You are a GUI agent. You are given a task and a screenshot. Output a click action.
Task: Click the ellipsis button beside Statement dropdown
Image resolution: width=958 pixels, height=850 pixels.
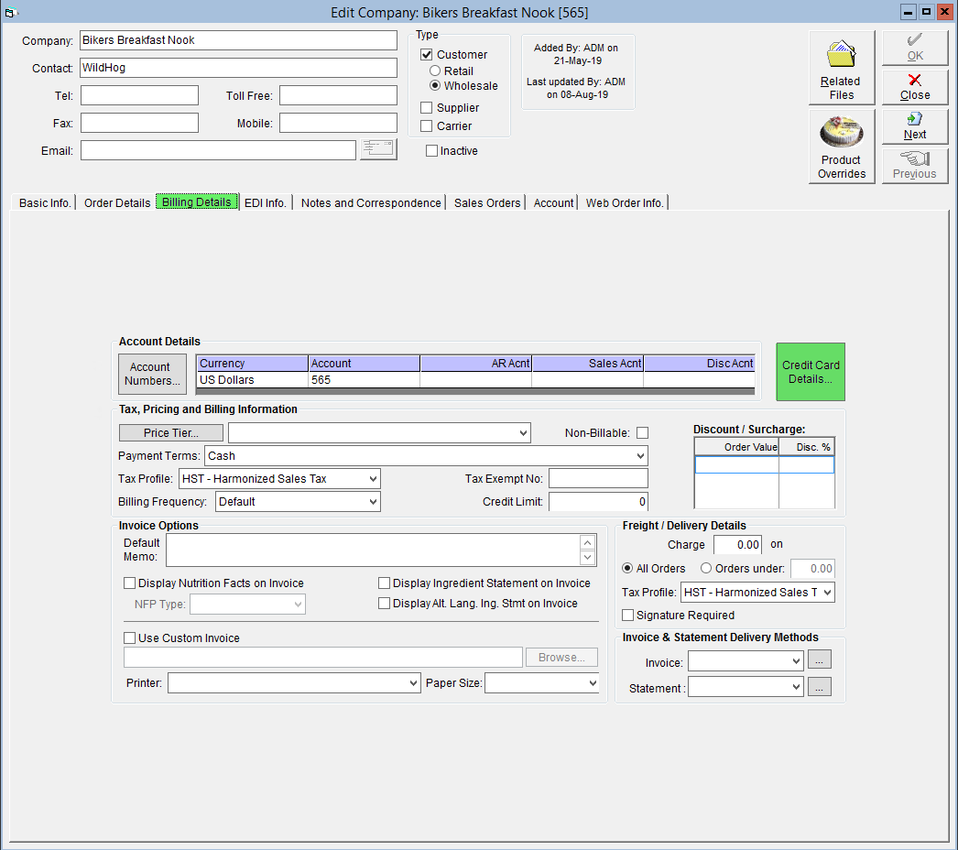(x=820, y=687)
